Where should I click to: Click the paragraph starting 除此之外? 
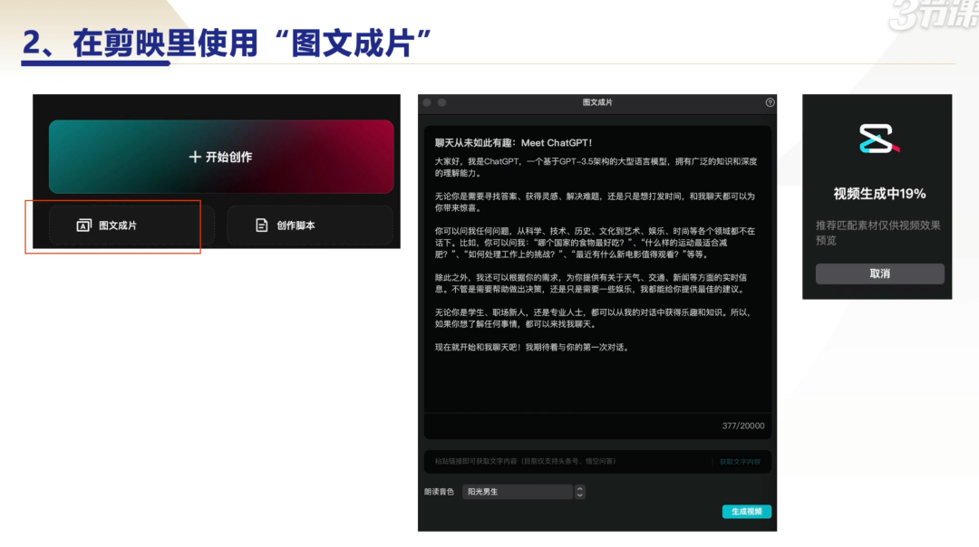pos(591,283)
